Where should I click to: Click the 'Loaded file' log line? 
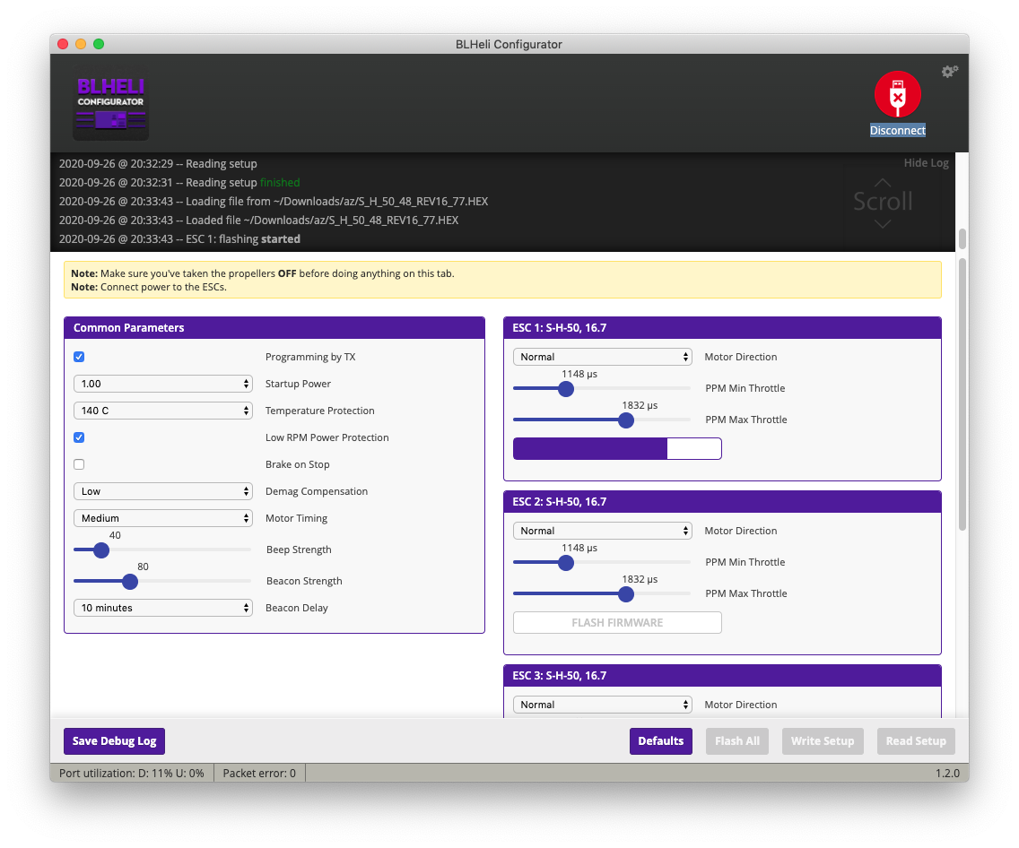click(x=258, y=221)
